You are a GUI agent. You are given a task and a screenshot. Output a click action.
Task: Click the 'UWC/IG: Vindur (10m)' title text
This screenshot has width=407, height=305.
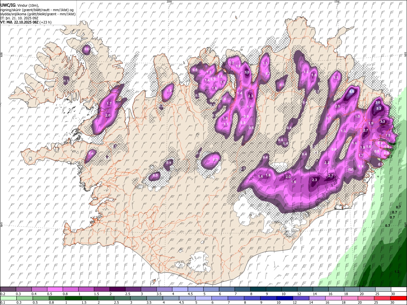point(20,5)
